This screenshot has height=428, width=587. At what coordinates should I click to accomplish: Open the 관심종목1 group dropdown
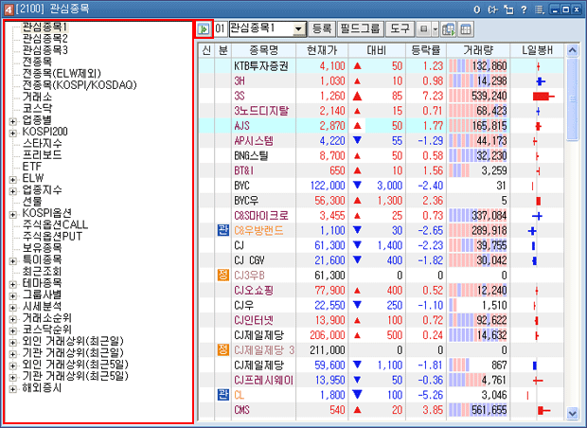click(x=299, y=29)
